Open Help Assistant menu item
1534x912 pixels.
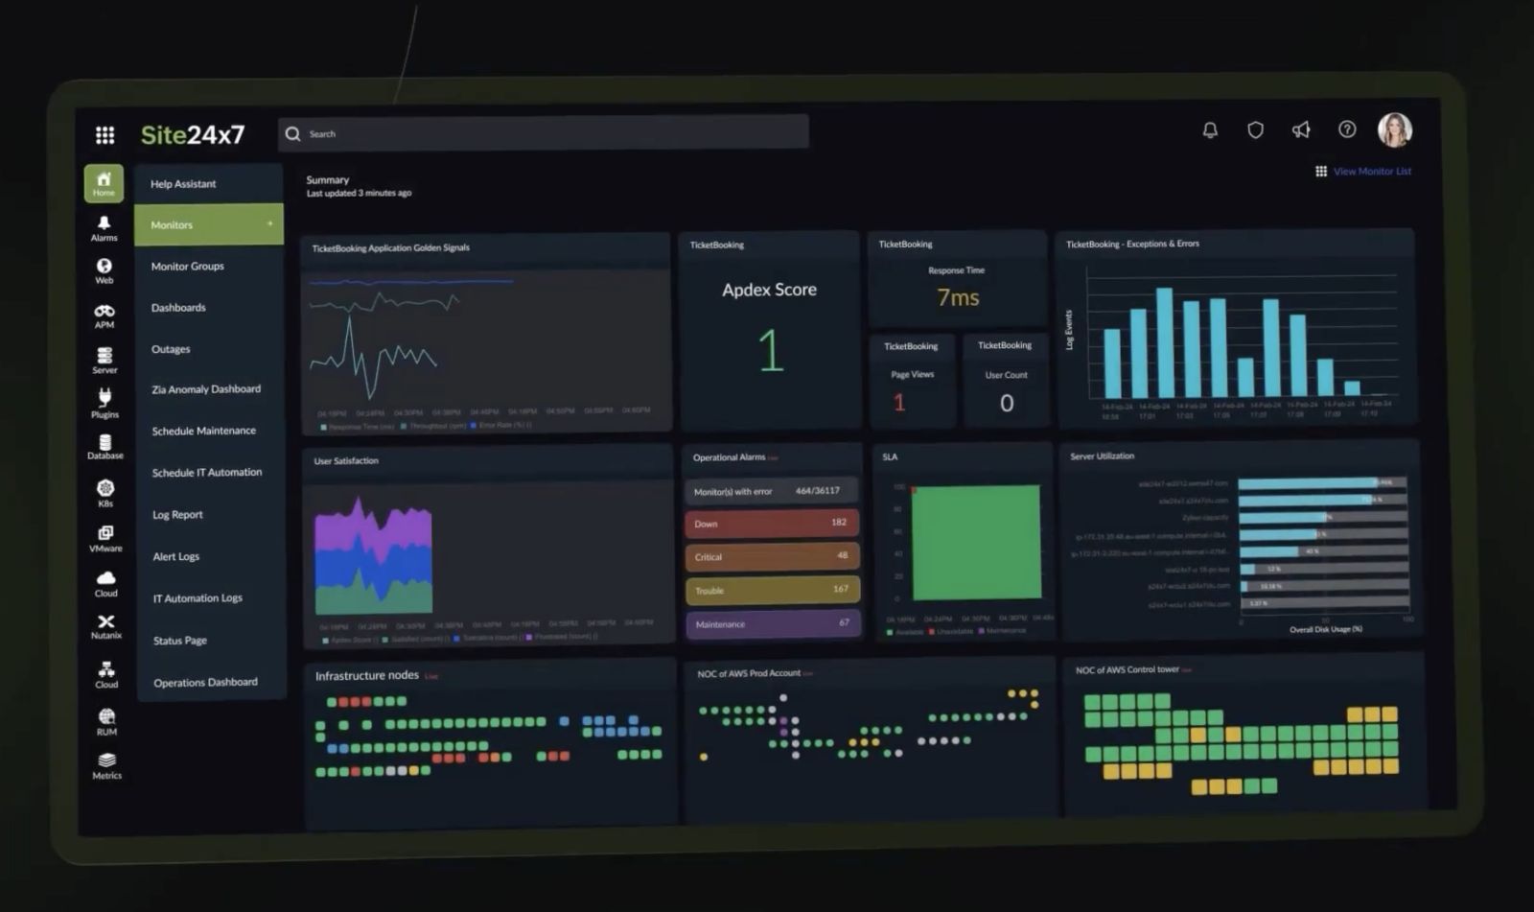pyautogui.click(x=183, y=184)
